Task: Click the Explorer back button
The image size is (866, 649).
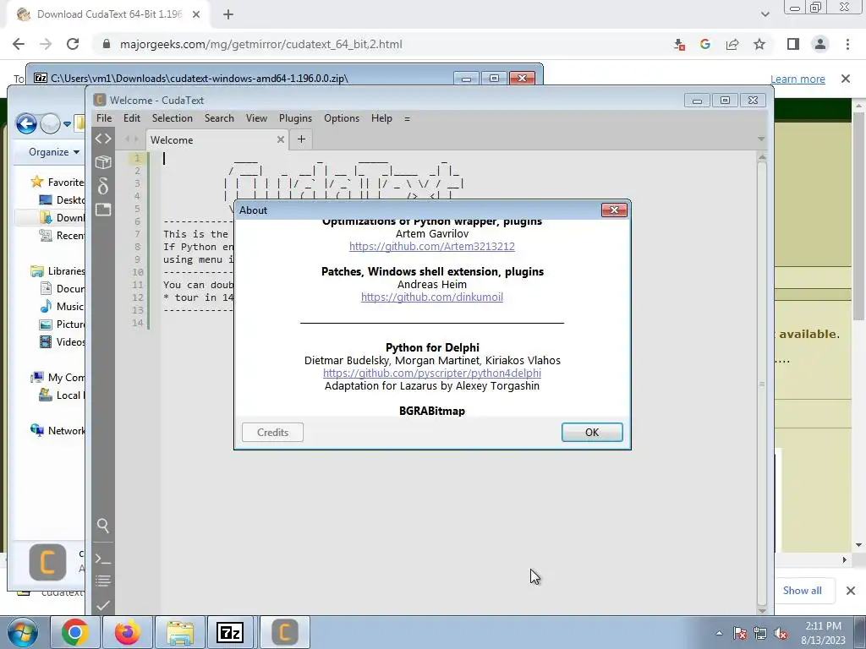Action: [26, 123]
